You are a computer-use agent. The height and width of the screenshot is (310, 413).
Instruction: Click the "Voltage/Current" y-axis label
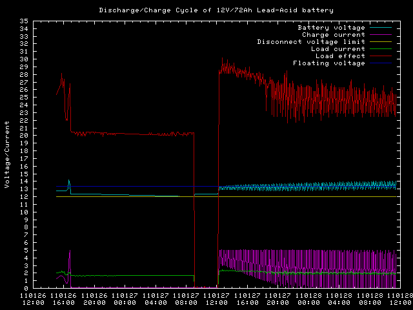7,154
